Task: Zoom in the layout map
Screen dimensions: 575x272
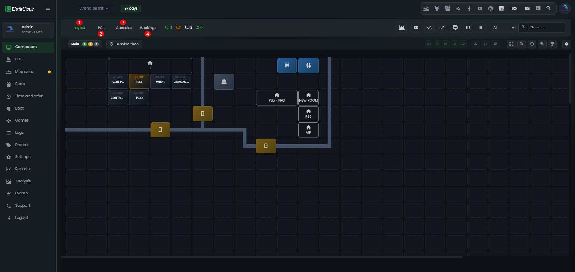Action: coord(542,44)
